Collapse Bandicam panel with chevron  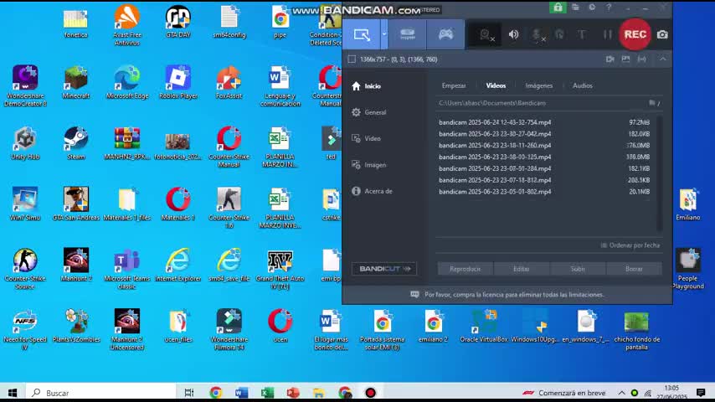coord(662,59)
